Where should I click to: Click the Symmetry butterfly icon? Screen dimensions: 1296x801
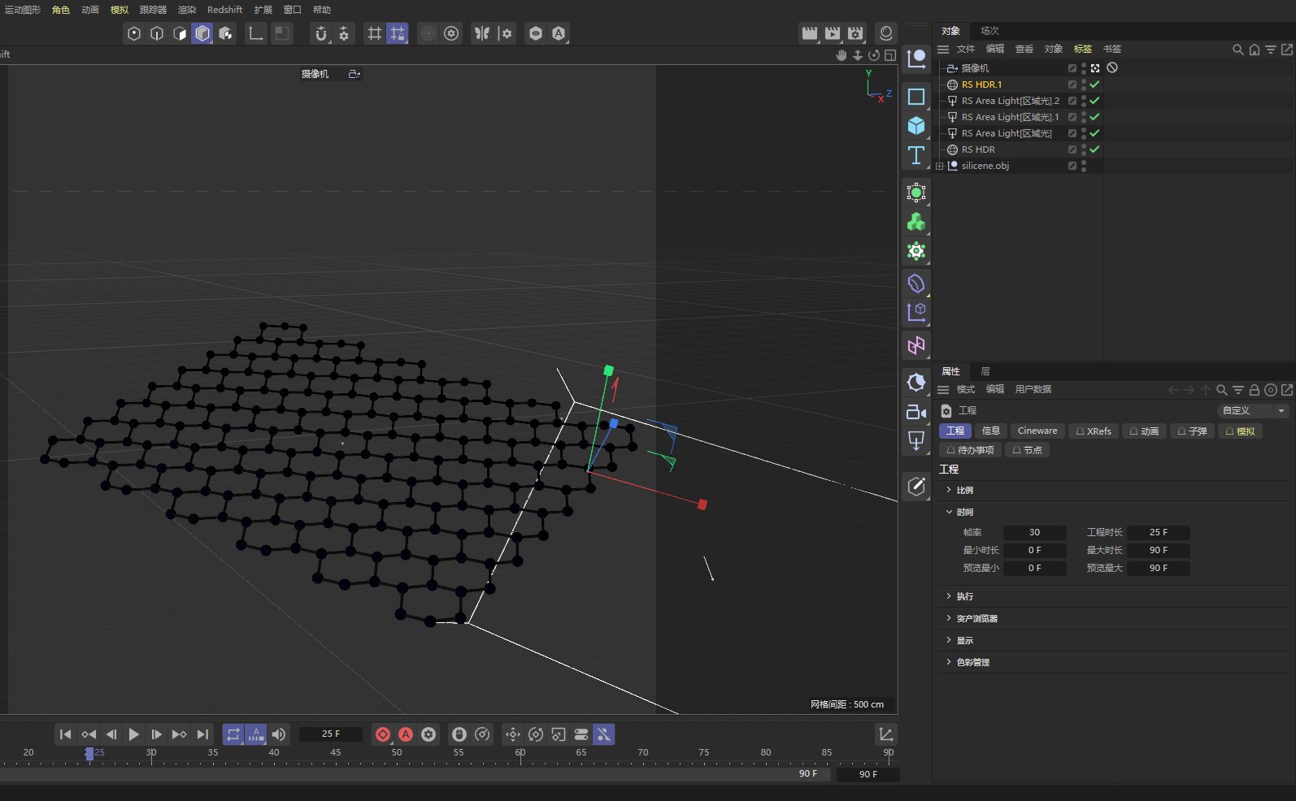click(482, 33)
